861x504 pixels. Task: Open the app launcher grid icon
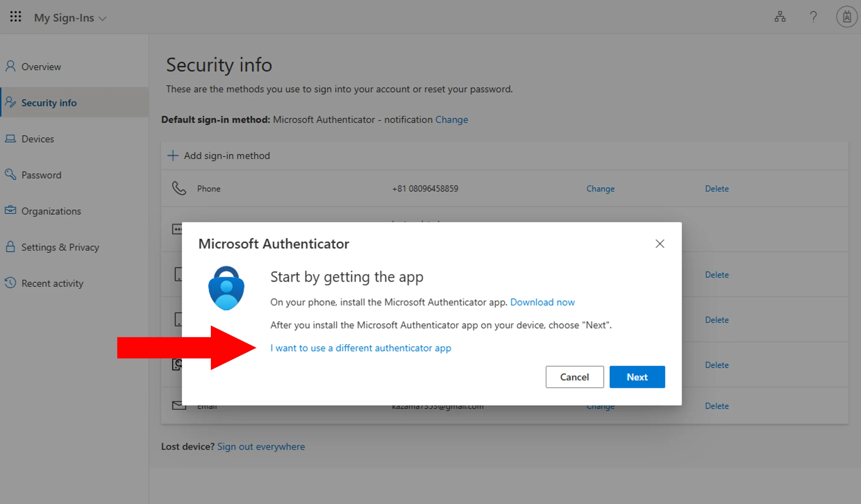16,17
